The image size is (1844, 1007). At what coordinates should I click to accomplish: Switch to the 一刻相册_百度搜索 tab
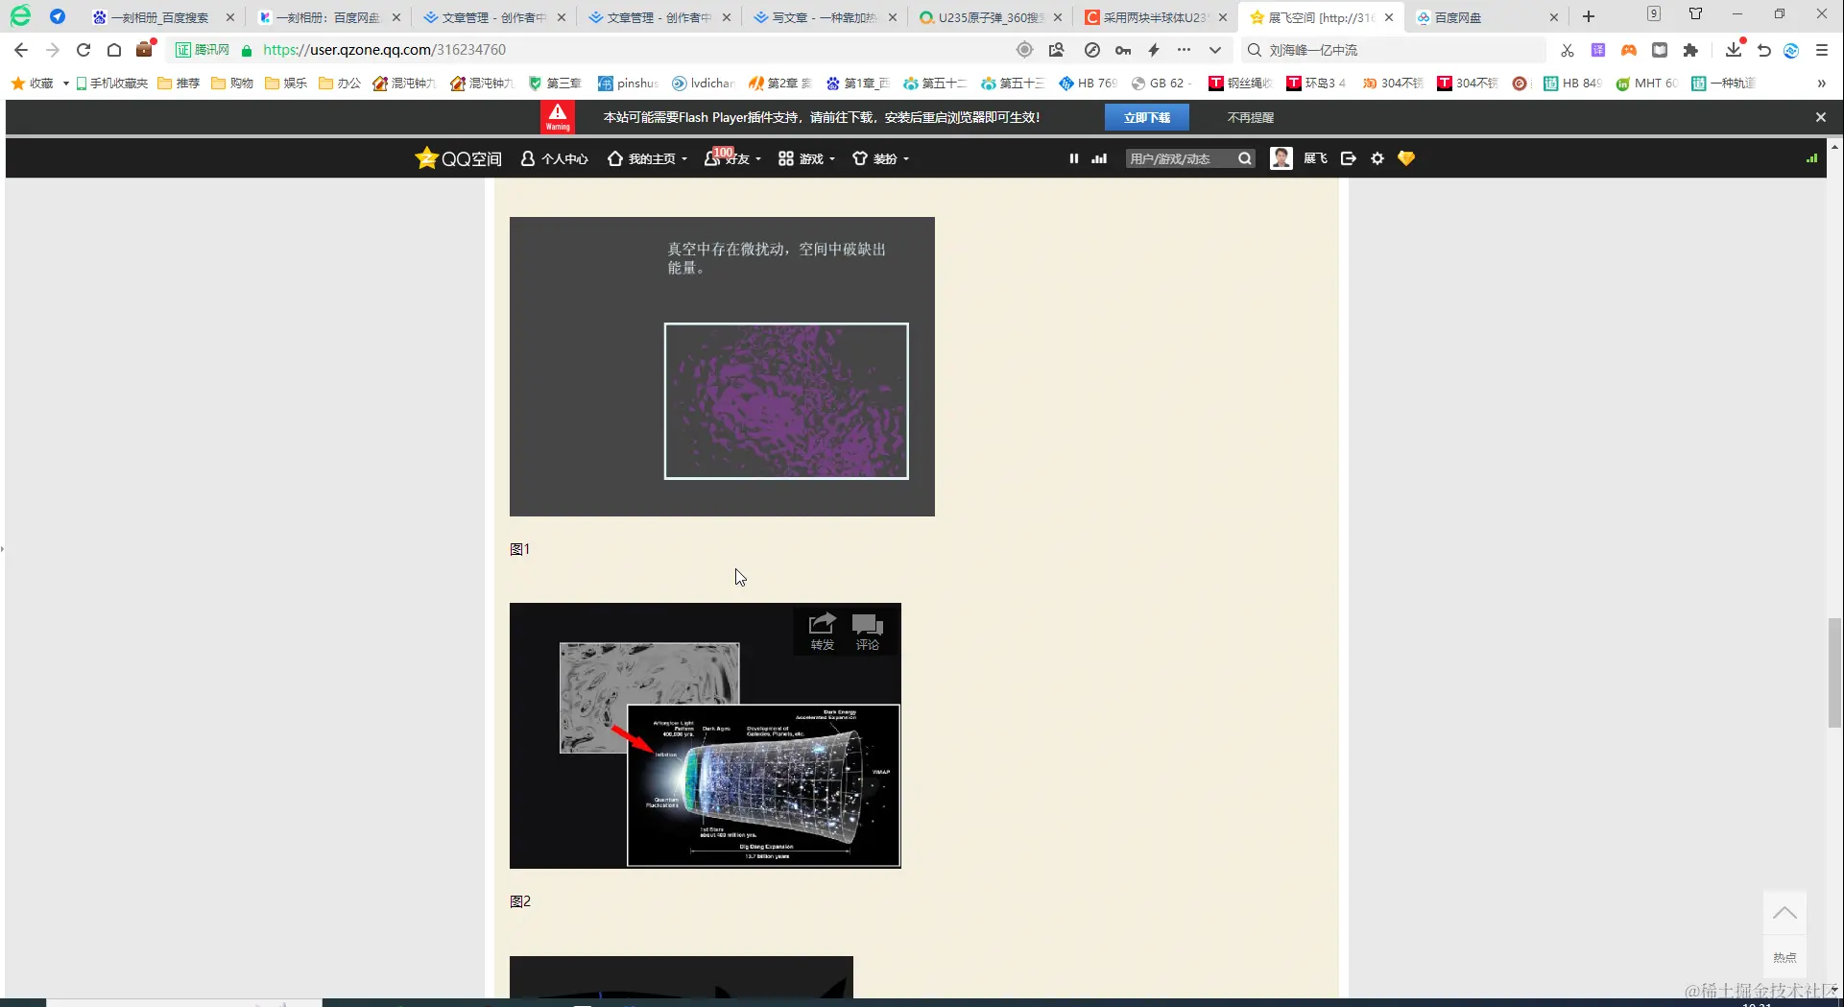pyautogui.click(x=159, y=17)
